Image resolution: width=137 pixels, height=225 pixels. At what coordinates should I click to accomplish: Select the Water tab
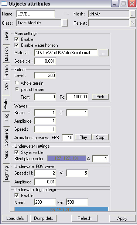click(6, 103)
